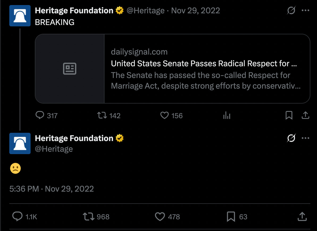Open Grok icon on the top tweet
The width and height of the screenshot is (317, 231).
coord(291,10)
